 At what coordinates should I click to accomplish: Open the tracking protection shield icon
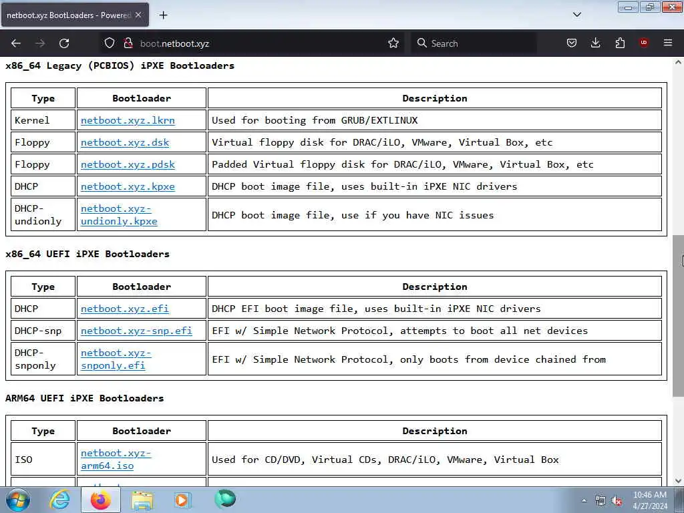pos(110,43)
